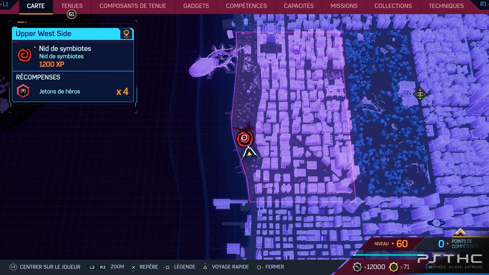Click the L1 previous-tab indicator
This screenshot has width=489, height=275.
tap(5, 4)
